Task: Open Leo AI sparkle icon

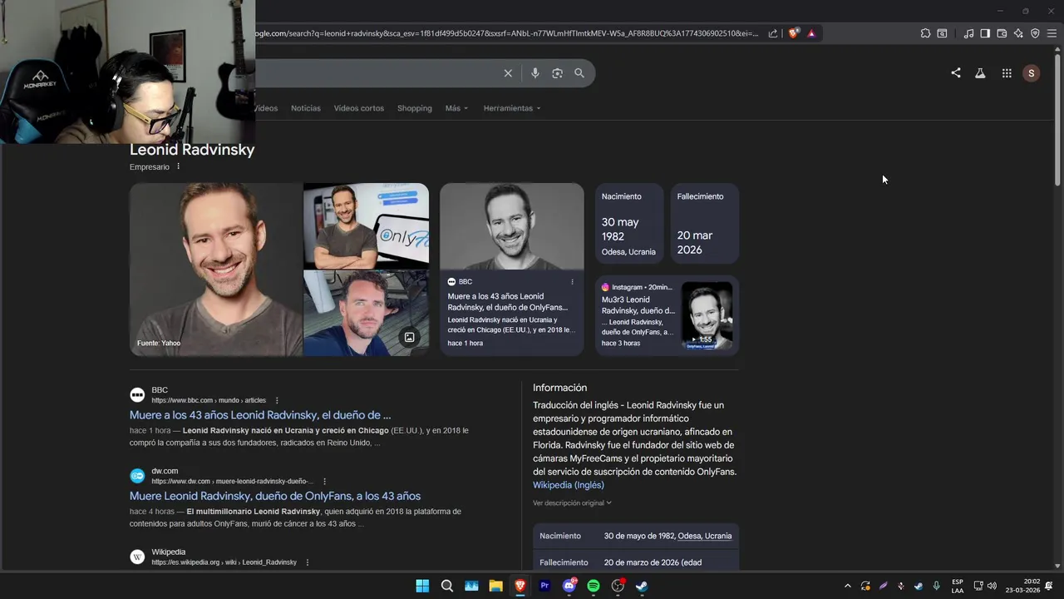Action: click(x=1018, y=33)
